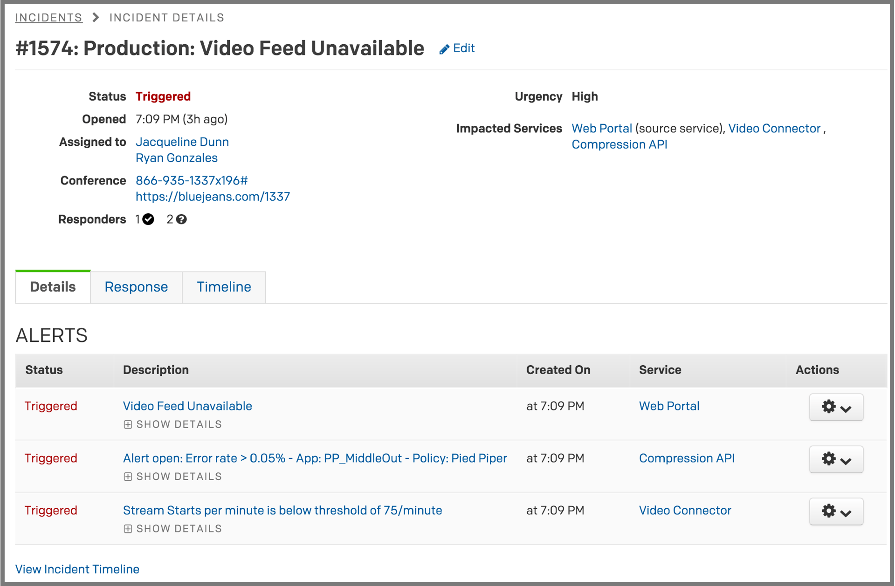Switch to the Timeline tab

[224, 287]
